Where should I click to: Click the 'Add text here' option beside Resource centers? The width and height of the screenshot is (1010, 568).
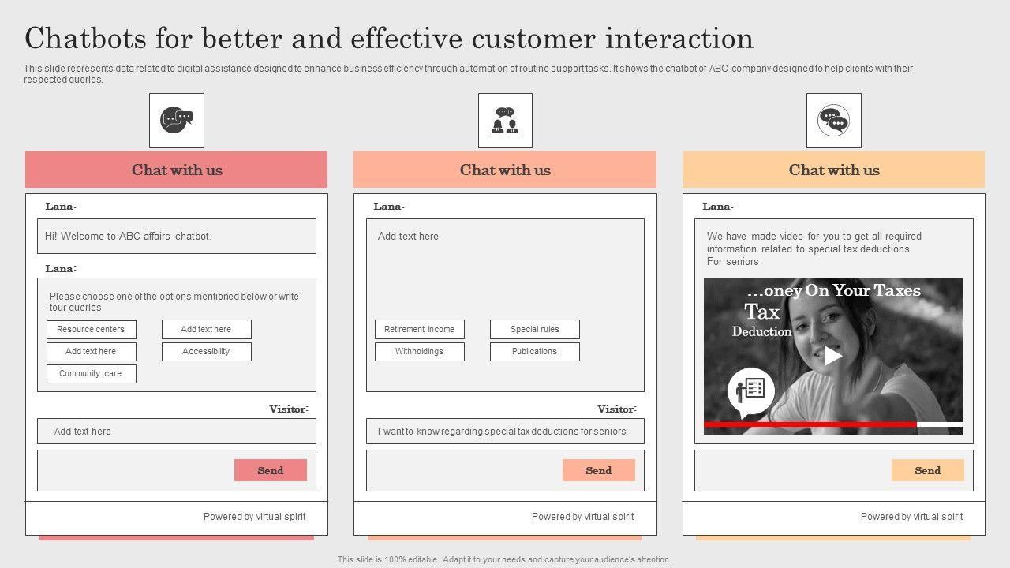click(x=206, y=330)
